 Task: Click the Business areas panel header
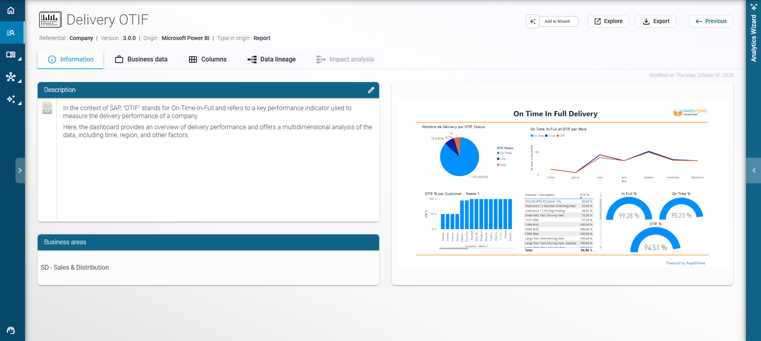pyautogui.click(x=208, y=242)
